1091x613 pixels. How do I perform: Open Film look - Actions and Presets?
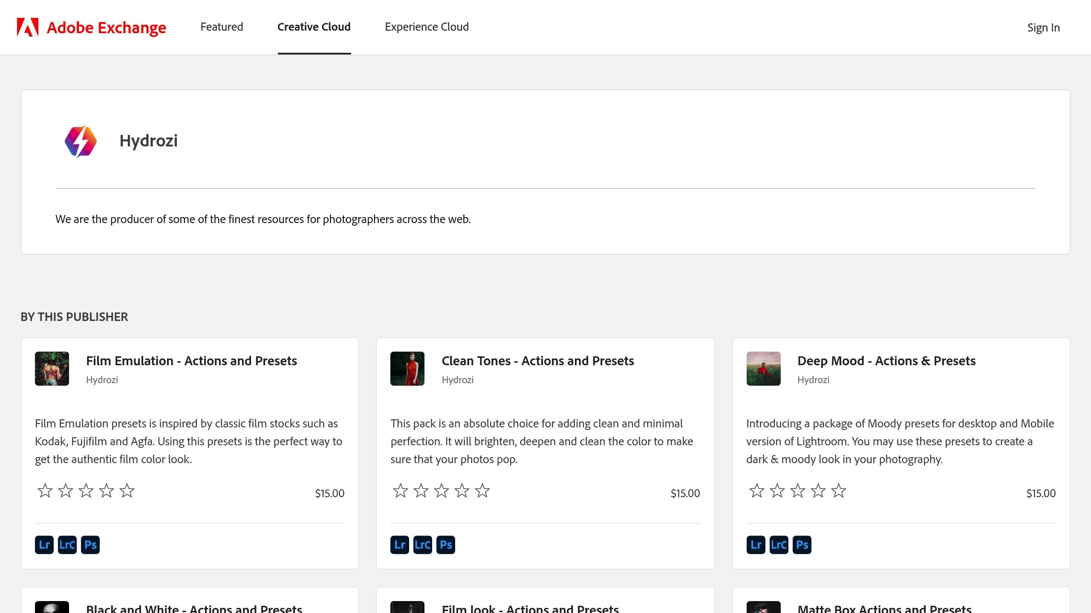click(530, 609)
